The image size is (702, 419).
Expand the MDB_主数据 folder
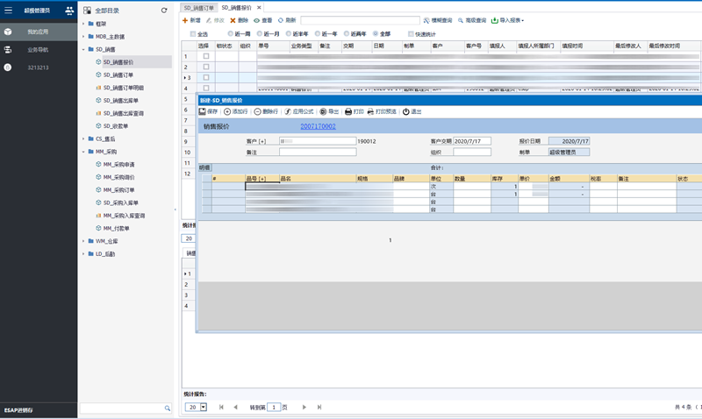coord(83,36)
